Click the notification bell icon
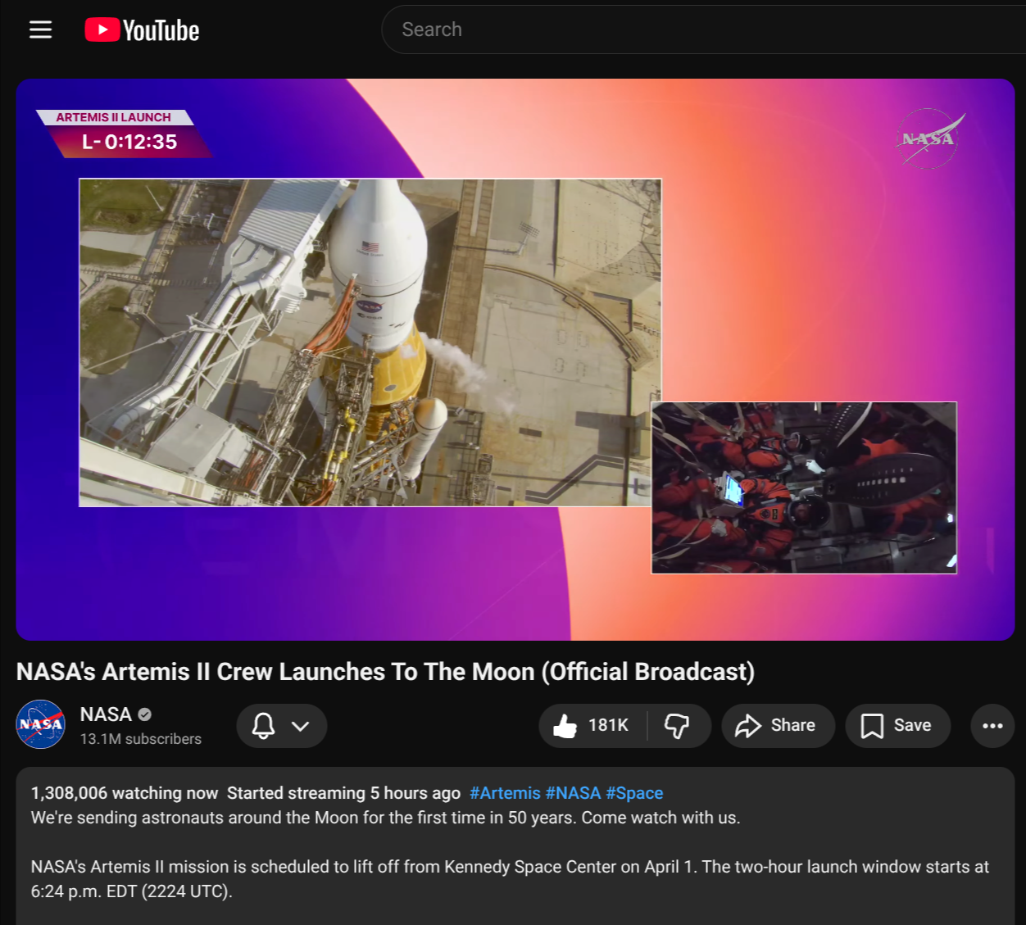 click(263, 725)
